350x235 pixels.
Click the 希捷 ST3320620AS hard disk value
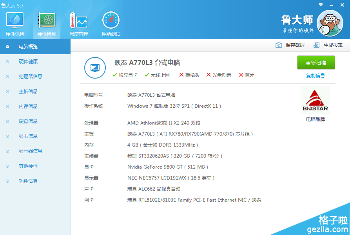click(x=175, y=156)
